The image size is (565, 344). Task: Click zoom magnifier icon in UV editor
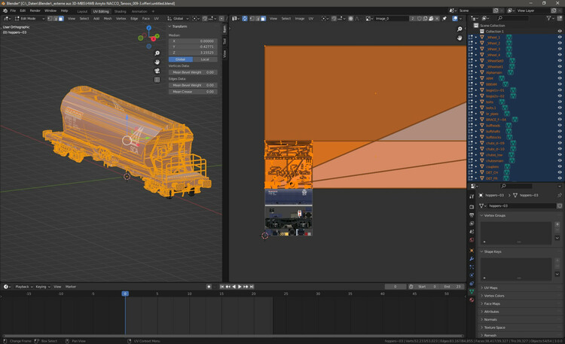click(x=460, y=29)
